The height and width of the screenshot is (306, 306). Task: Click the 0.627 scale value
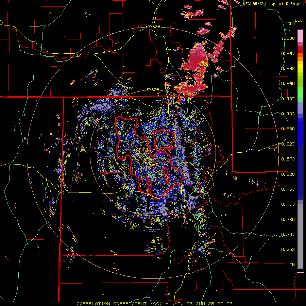(288, 144)
